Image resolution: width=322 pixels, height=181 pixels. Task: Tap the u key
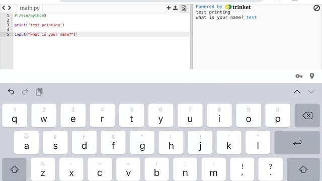(190, 115)
